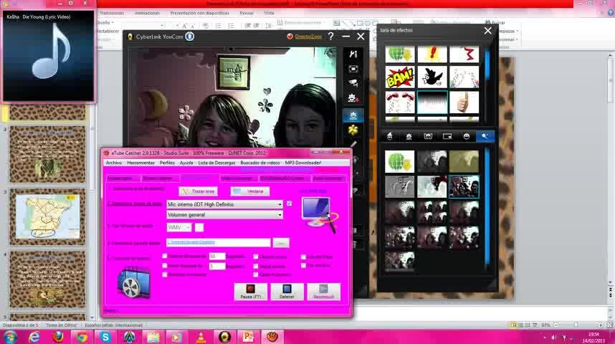The width and height of the screenshot is (615, 344).
Task: Switch to Revisar tab in PowerPoint
Action: coord(247,13)
